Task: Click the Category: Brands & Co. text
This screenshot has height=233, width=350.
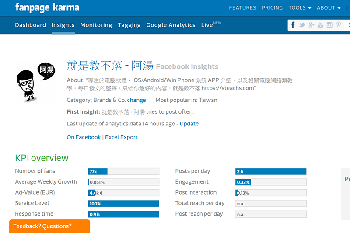Action: pos(96,100)
